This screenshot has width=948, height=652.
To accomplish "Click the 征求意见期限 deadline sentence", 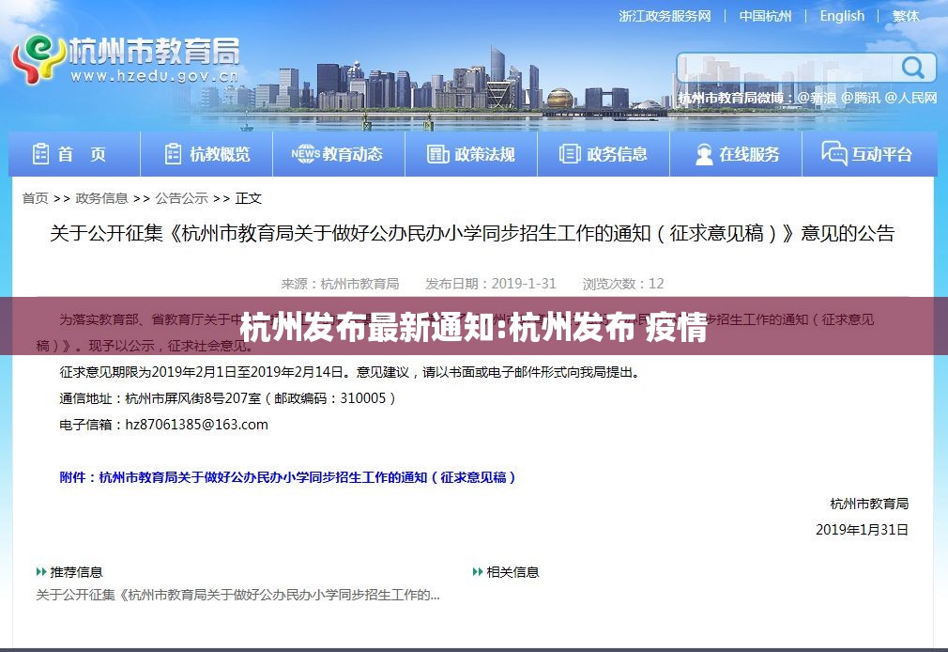I will coord(349,372).
